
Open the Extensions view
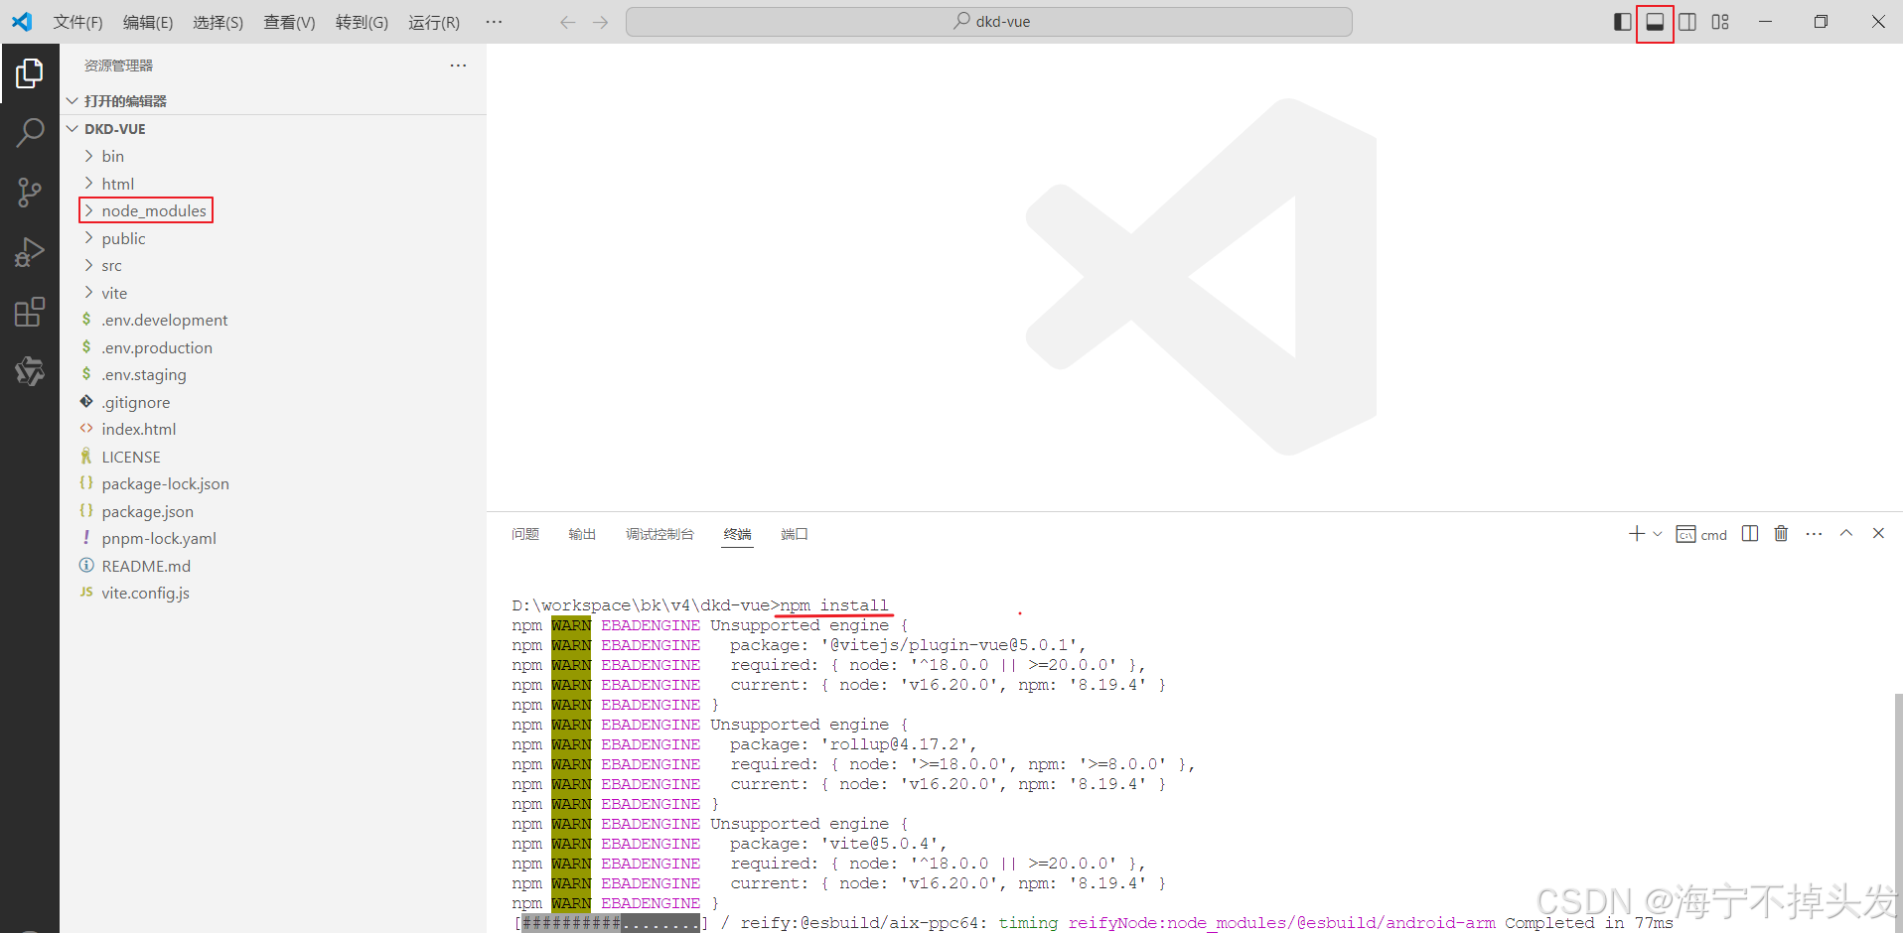pos(30,312)
